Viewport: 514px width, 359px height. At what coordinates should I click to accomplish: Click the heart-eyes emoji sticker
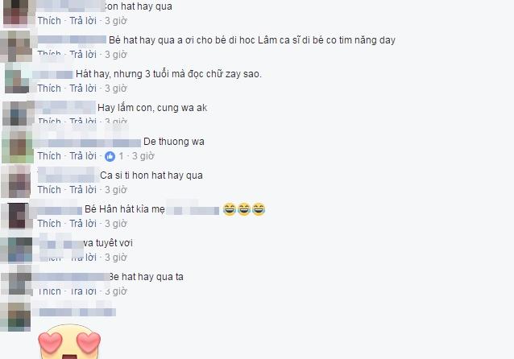[x=69, y=342]
